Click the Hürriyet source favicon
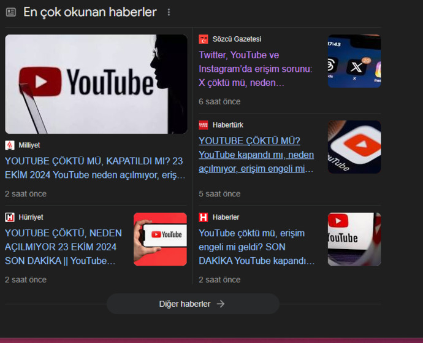Screen dimensions: 423x343 (10, 217)
